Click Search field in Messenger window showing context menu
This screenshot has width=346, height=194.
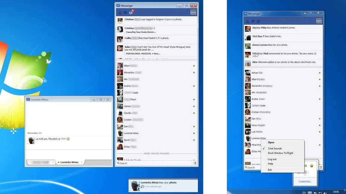[x=253, y=168]
